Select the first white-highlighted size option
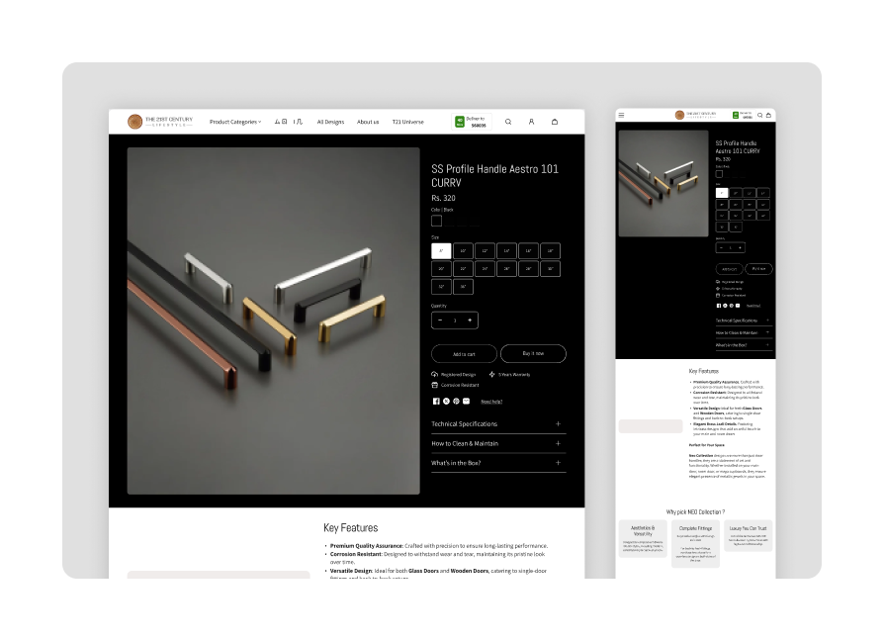Image resolution: width=884 pixels, height=641 pixels. pos(441,251)
